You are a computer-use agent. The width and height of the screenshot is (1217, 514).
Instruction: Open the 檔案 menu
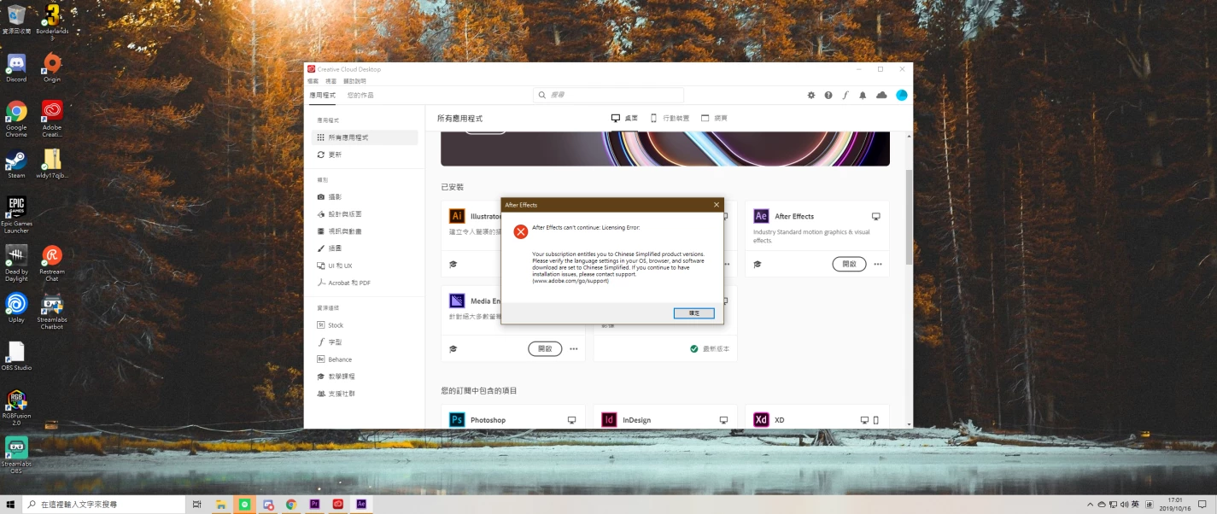pyautogui.click(x=313, y=80)
